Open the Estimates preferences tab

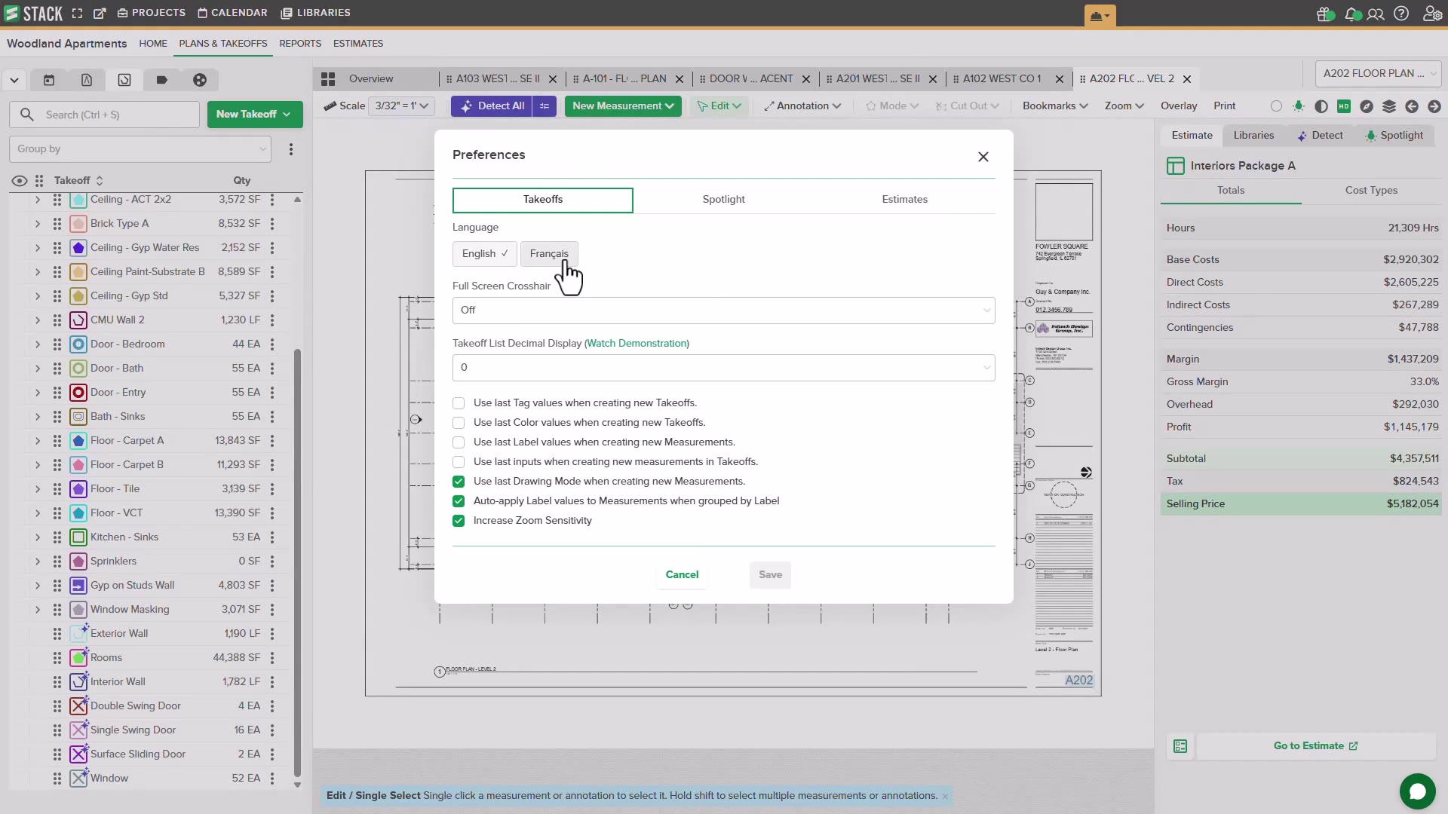click(x=904, y=200)
